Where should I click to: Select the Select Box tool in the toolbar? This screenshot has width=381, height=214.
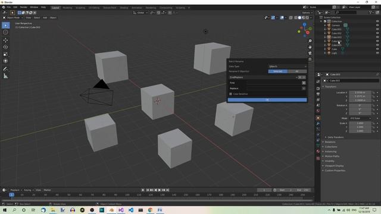tap(5, 25)
